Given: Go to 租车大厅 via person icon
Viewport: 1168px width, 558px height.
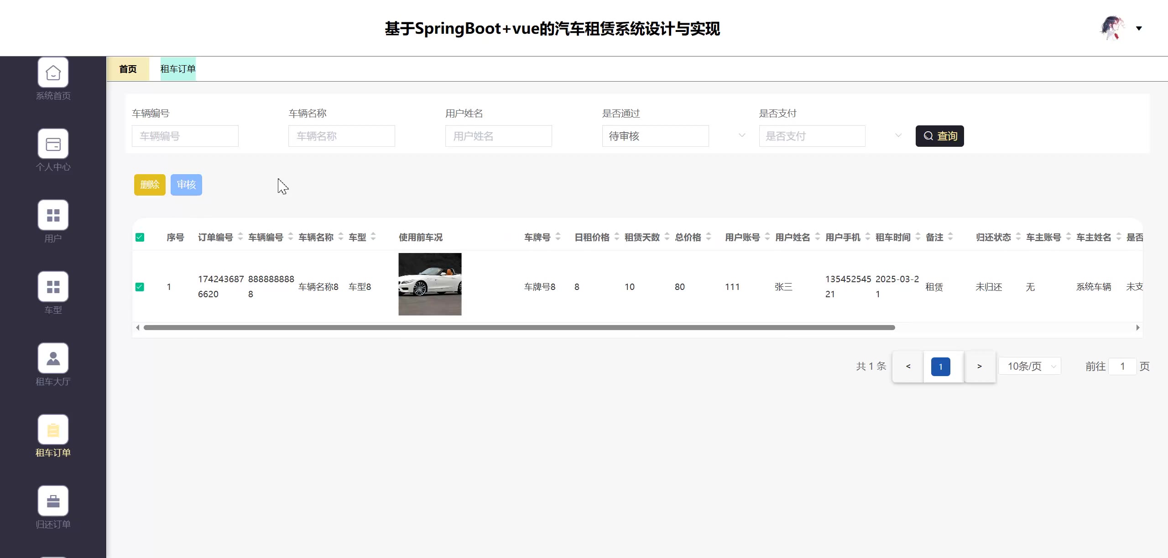Looking at the screenshot, I should (x=53, y=358).
